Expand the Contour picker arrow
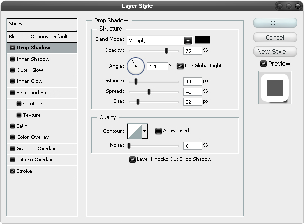304x224 pixels. (x=145, y=131)
